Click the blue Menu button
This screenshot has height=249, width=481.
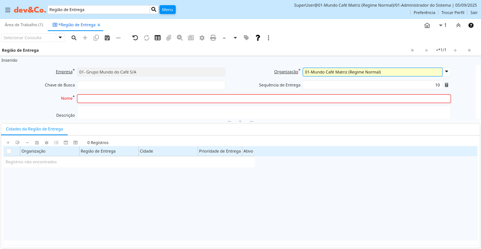pos(167,10)
